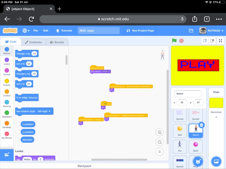
Task: Select the Variables block category
Action: coord(7,125)
